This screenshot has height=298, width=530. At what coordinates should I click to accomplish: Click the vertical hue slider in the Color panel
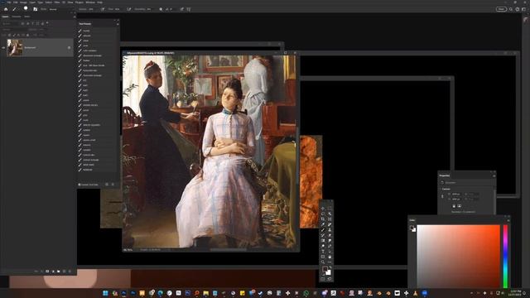506,257
